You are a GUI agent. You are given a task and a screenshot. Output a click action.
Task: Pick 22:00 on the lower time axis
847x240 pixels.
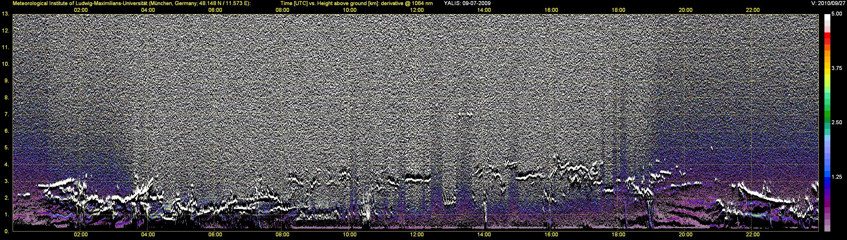pyautogui.click(x=753, y=234)
